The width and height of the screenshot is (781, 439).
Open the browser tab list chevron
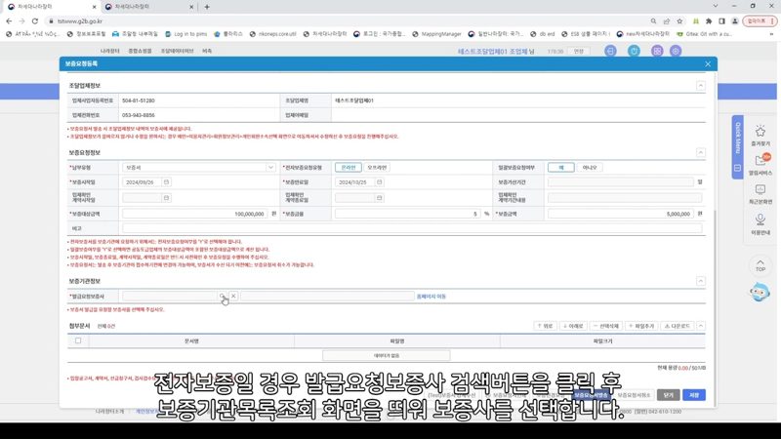[716, 6]
